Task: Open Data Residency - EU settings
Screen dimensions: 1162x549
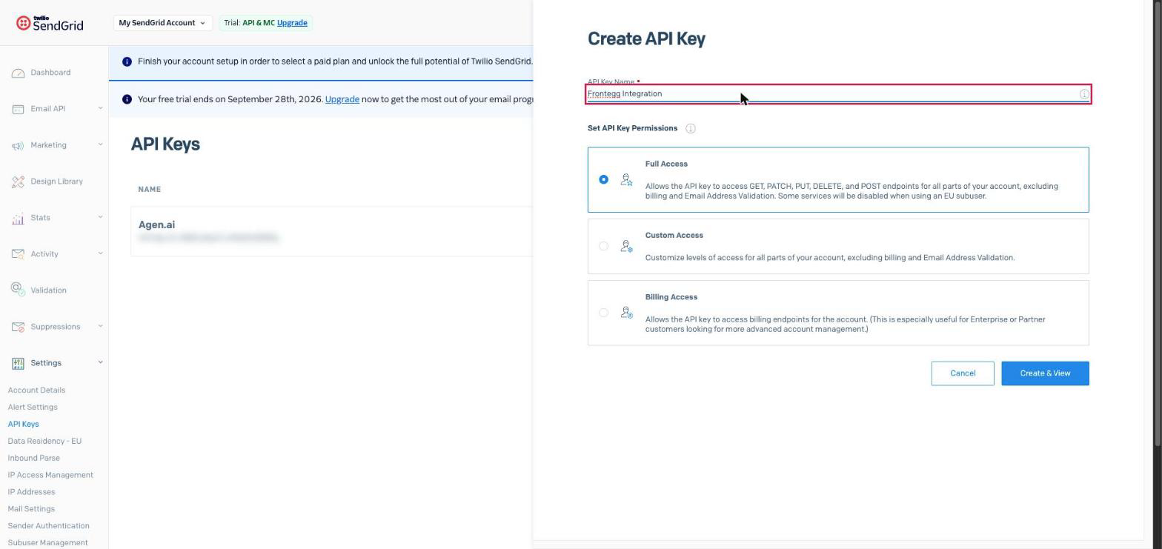Action: pos(44,442)
